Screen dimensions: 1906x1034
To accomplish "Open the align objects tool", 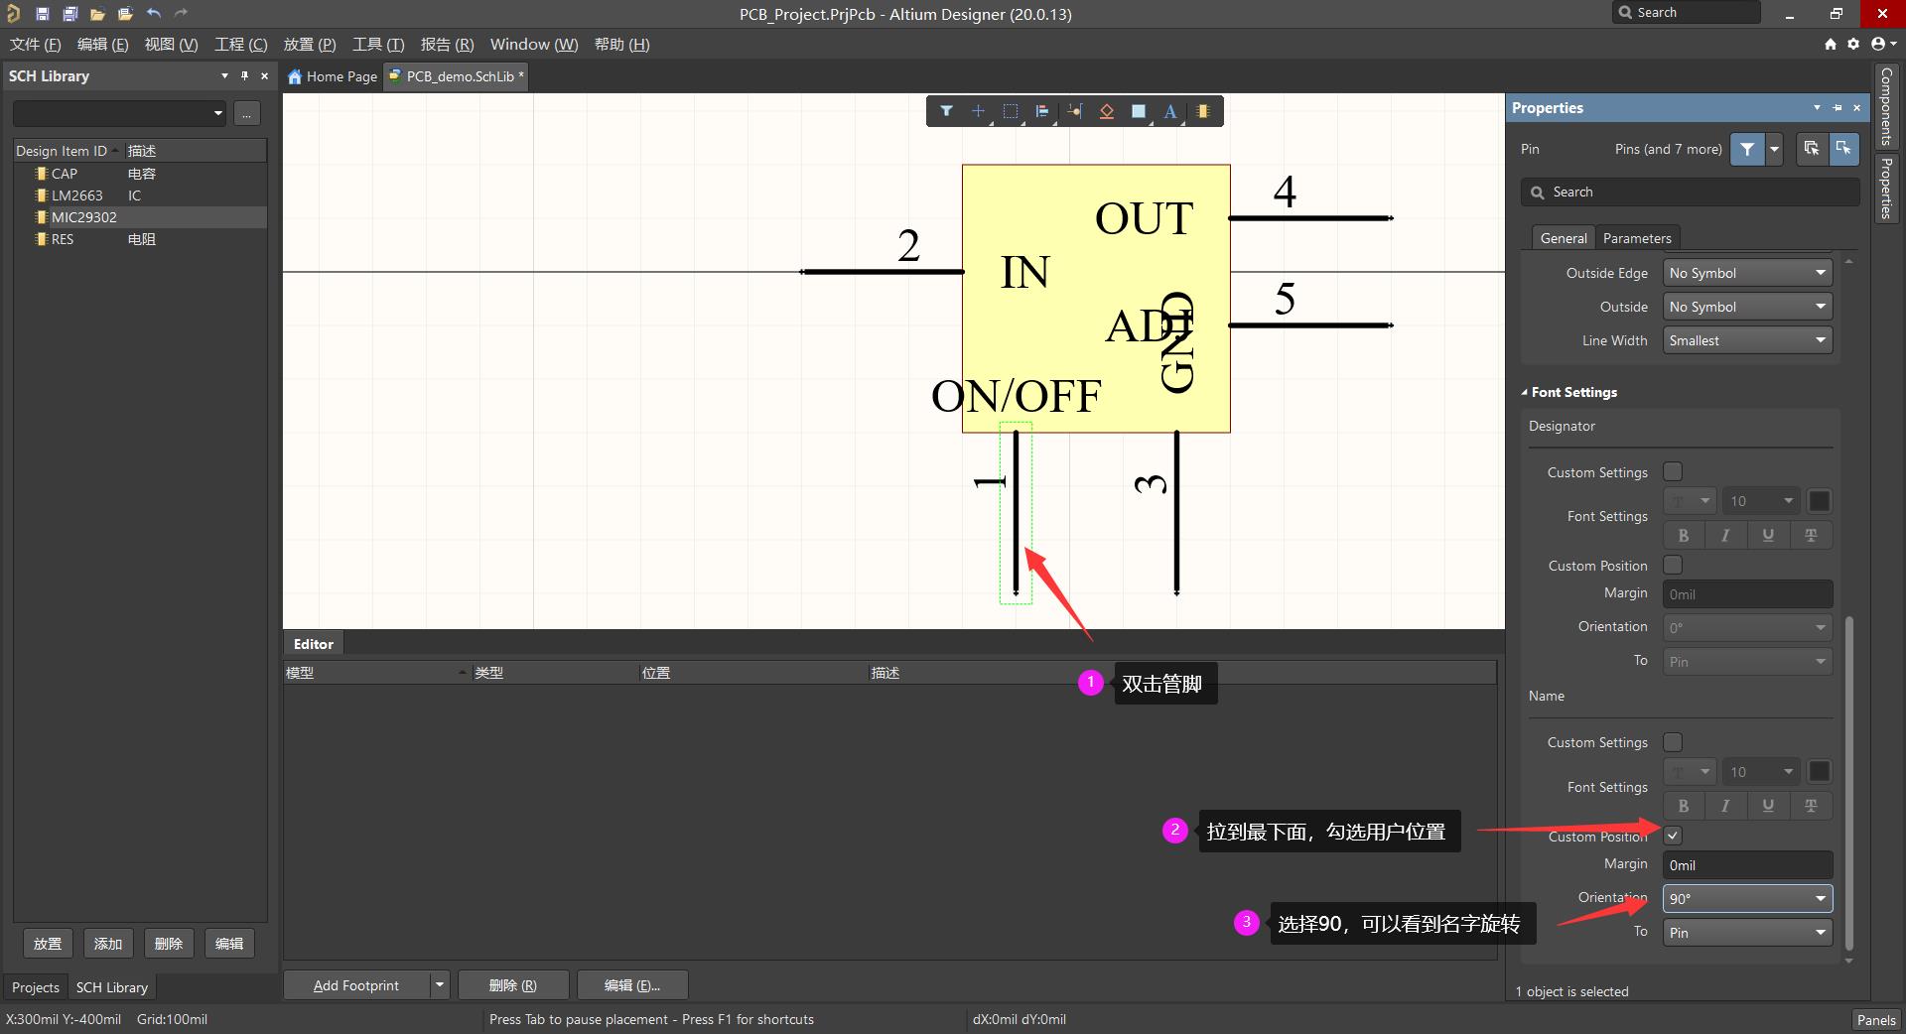I will [x=1042, y=111].
